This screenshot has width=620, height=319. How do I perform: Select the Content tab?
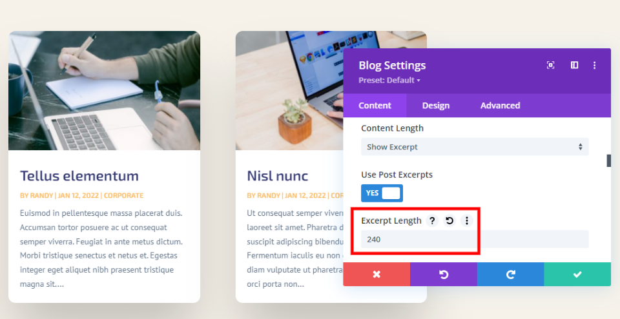pos(375,106)
